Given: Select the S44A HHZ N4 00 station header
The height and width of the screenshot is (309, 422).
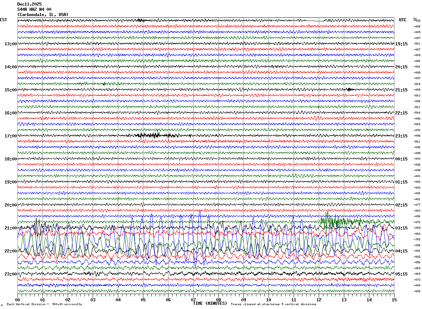Looking at the screenshot, I should pos(34,9).
